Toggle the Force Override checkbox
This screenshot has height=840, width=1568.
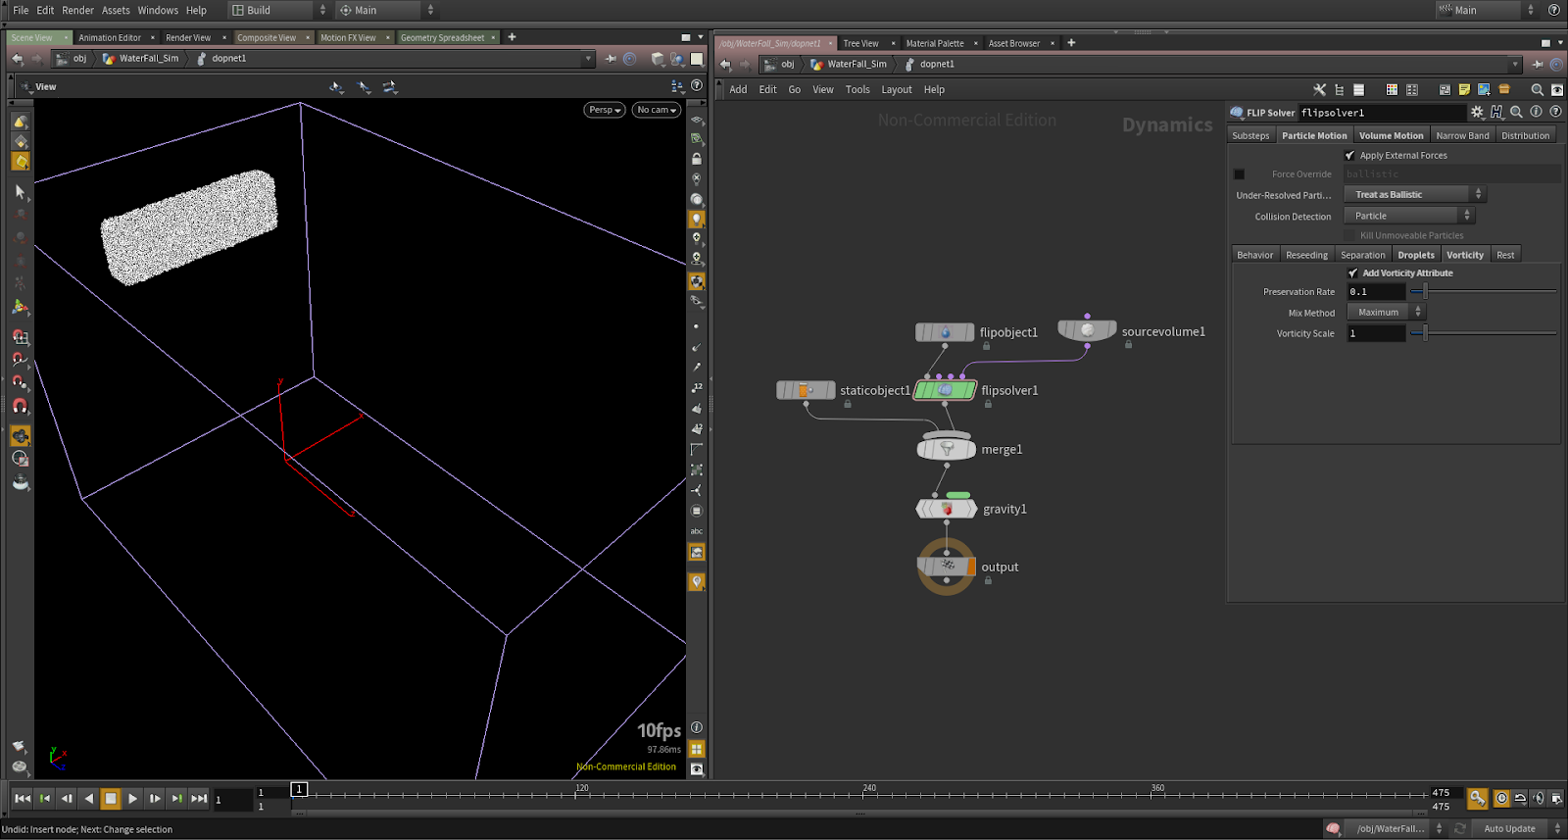pyautogui.click(x=1240, y=174)
